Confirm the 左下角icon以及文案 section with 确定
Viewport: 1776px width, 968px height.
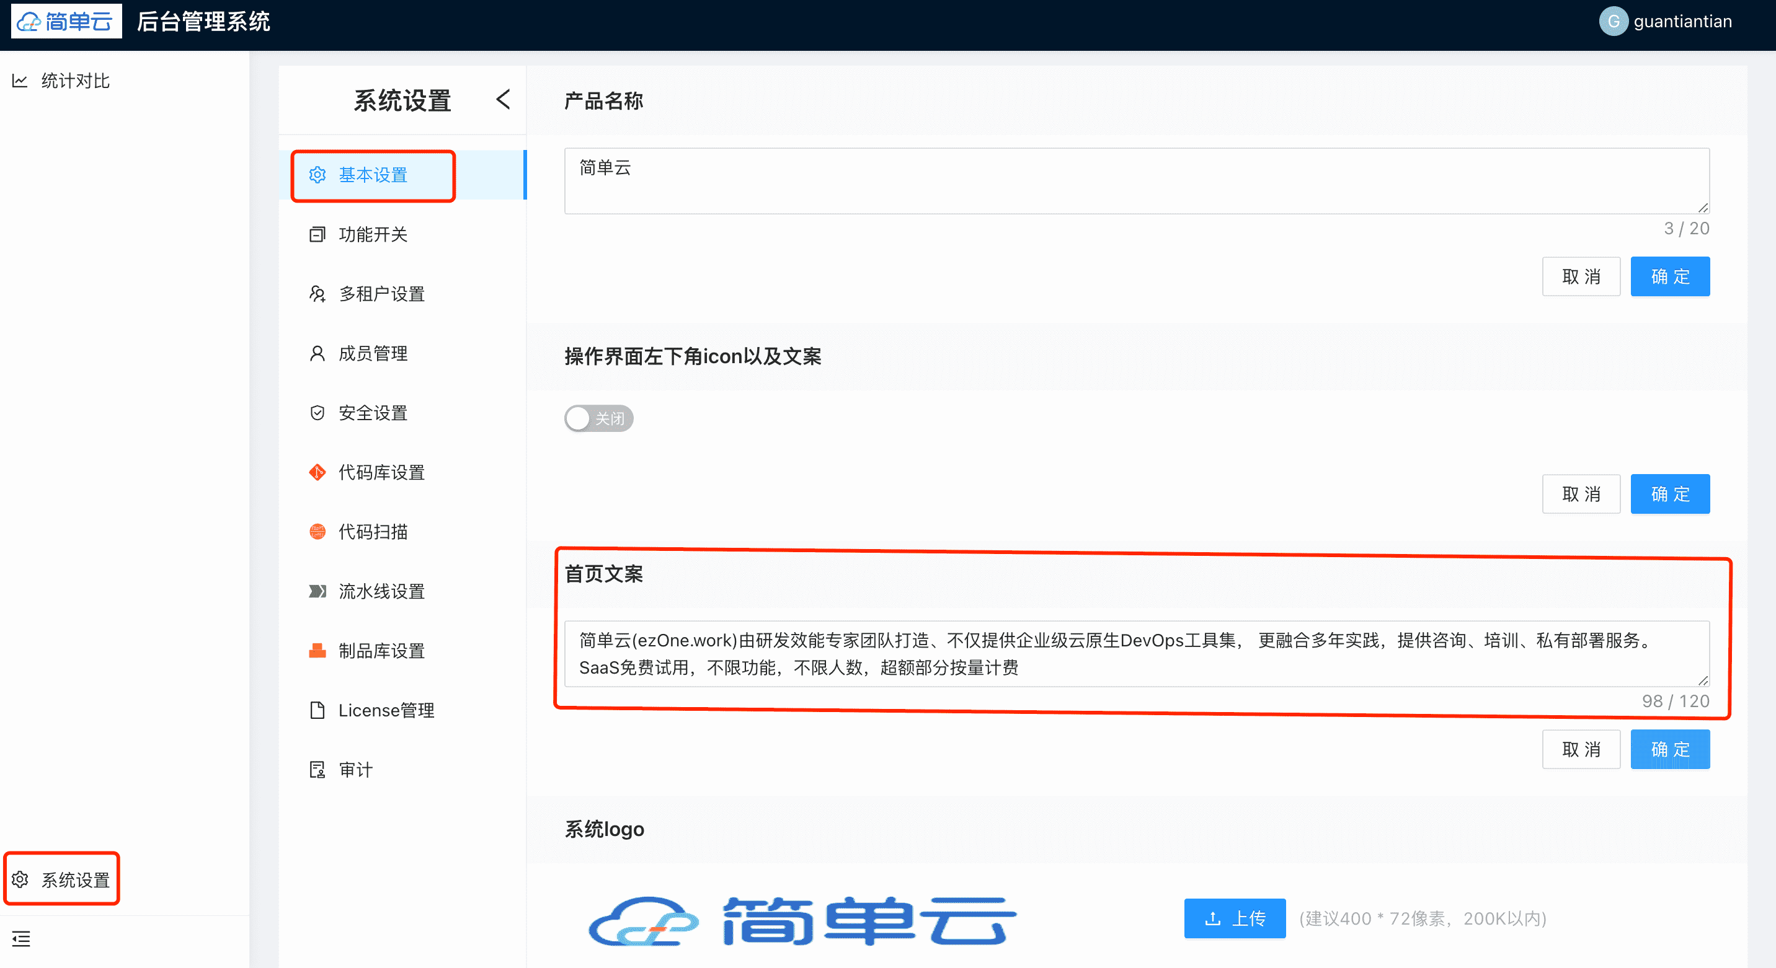pos(1670,493)
